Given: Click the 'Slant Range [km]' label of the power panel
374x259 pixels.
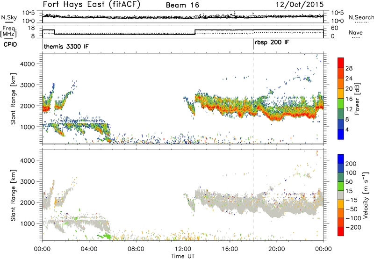Looking at the screenshot, I should (13, 99).
